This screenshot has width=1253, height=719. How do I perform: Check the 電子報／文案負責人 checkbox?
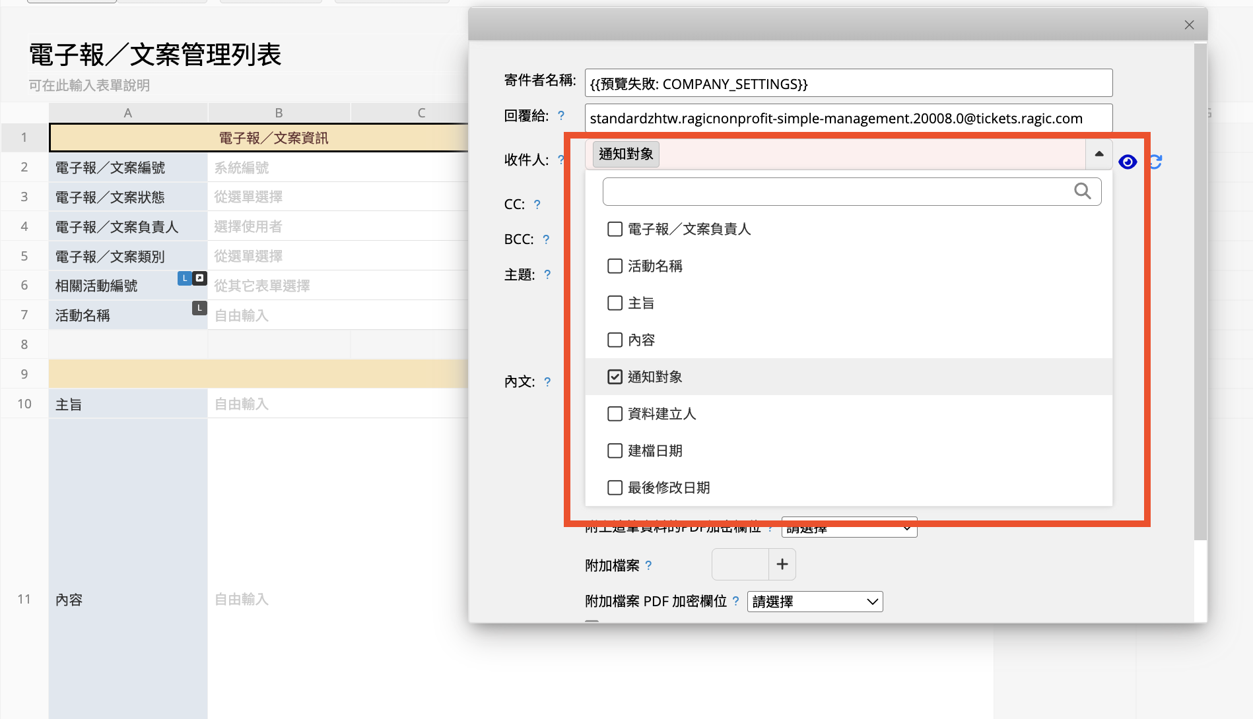615,229
